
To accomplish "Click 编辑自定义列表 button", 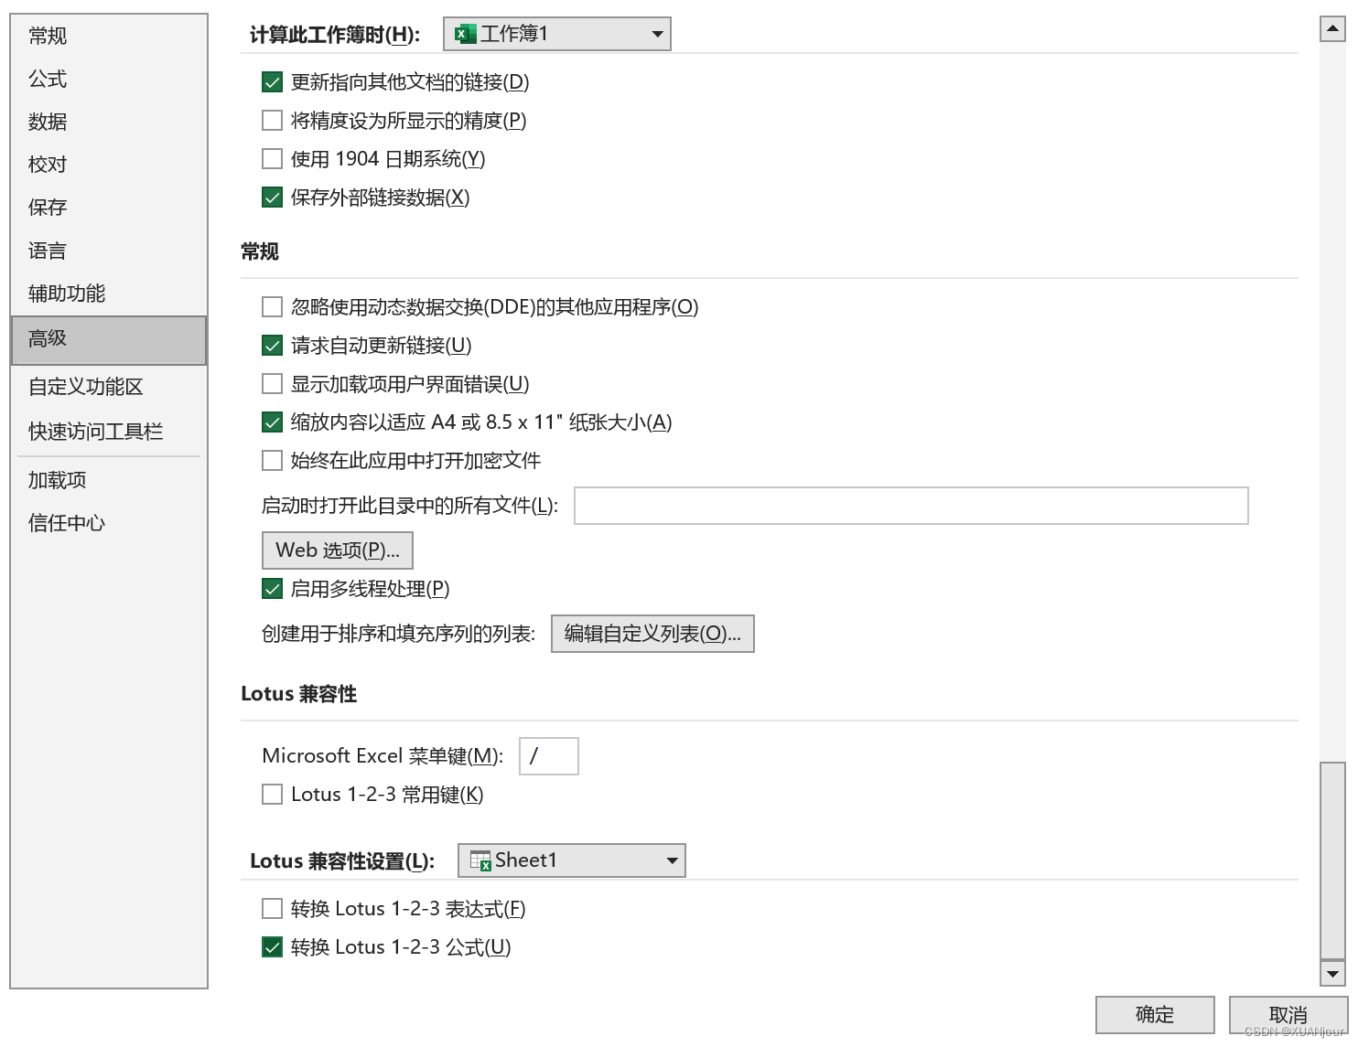I will [652, 634].
